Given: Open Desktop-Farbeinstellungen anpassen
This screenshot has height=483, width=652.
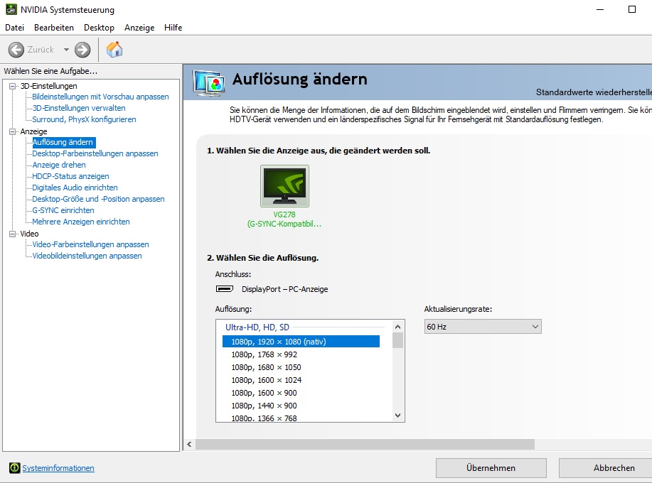Looking at the screenshot, I should click(x=95, y=153).
